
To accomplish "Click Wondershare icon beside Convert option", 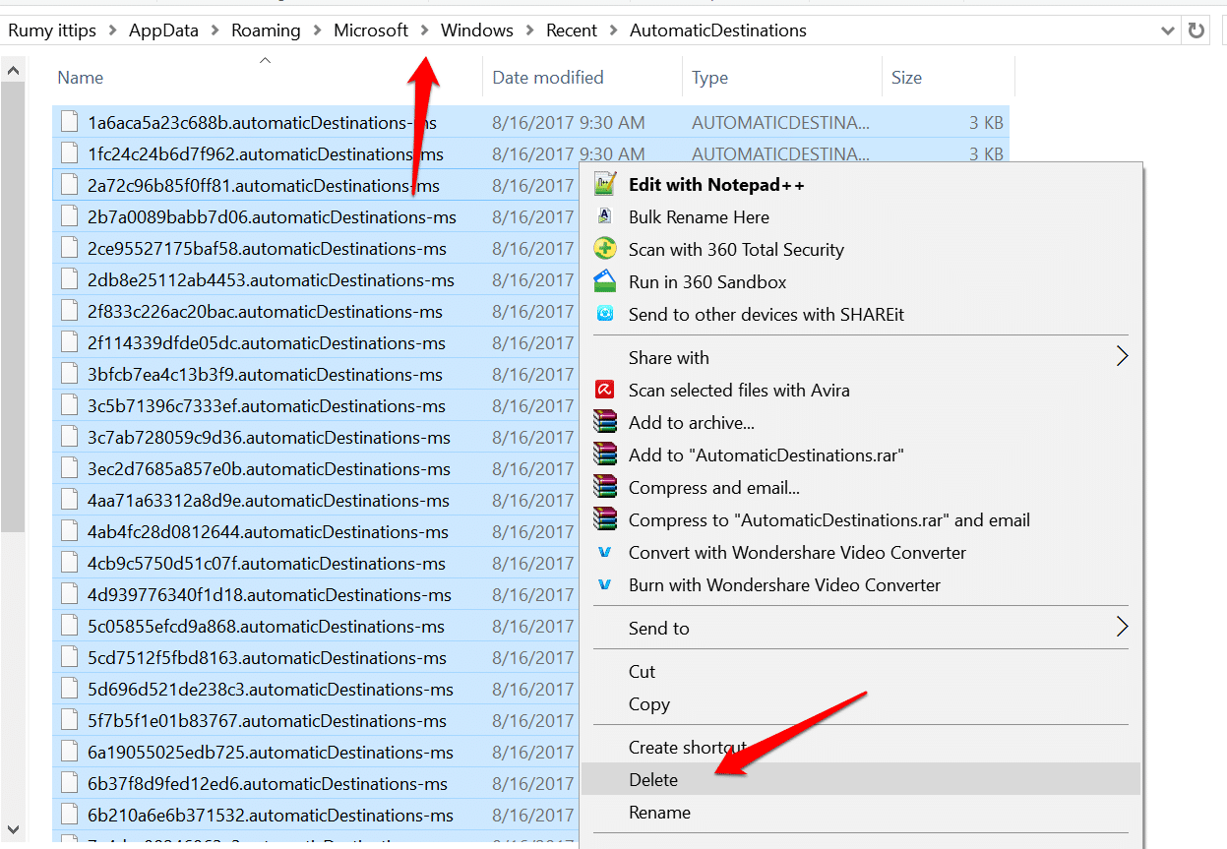I will tap(605, 552).
